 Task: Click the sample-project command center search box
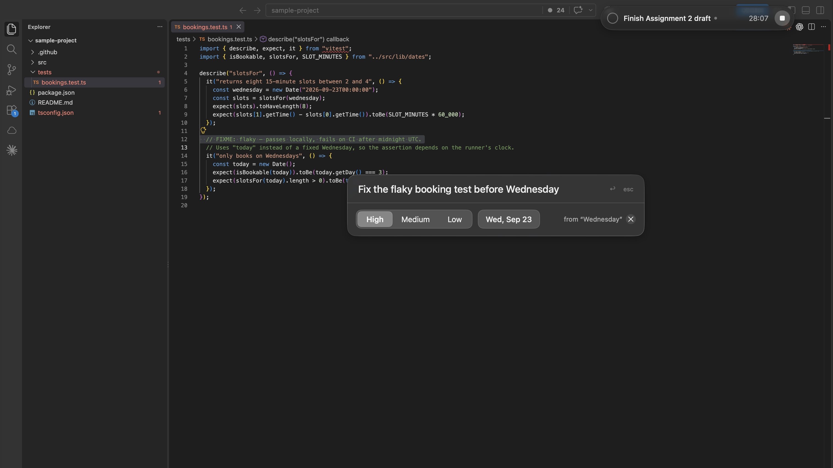click(404, 10)
